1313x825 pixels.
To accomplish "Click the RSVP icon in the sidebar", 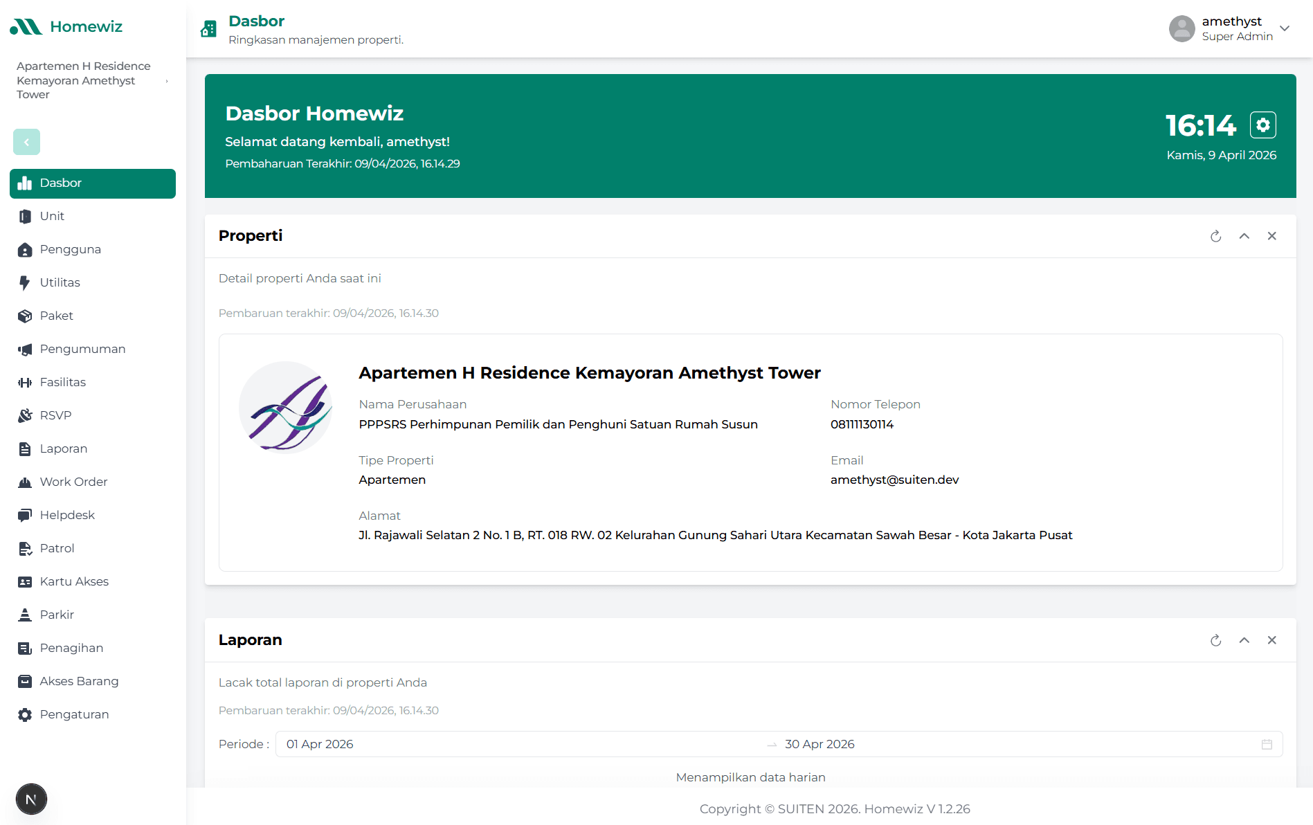I will coord(25,415).
